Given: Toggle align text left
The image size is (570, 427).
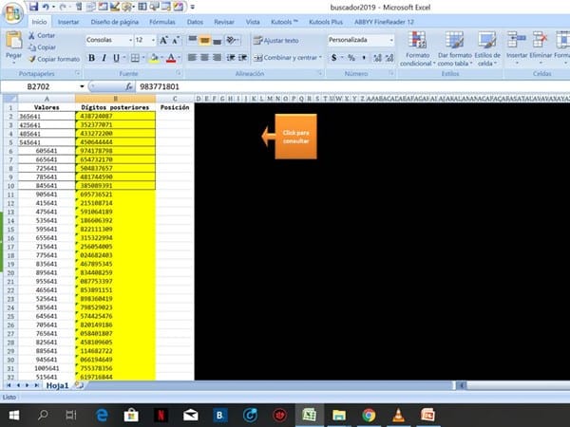Looking at the screenshot, I should coord(192,57).
